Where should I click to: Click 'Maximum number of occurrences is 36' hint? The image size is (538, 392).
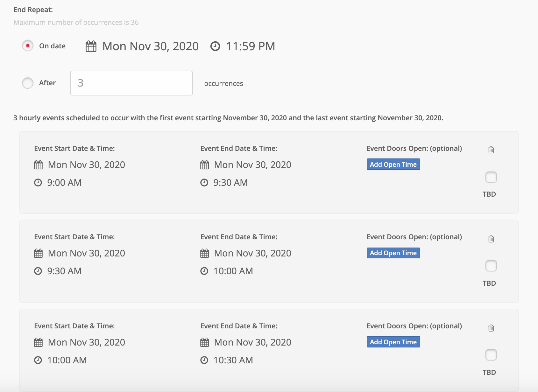pyautogui.click(x=76, y=23)
